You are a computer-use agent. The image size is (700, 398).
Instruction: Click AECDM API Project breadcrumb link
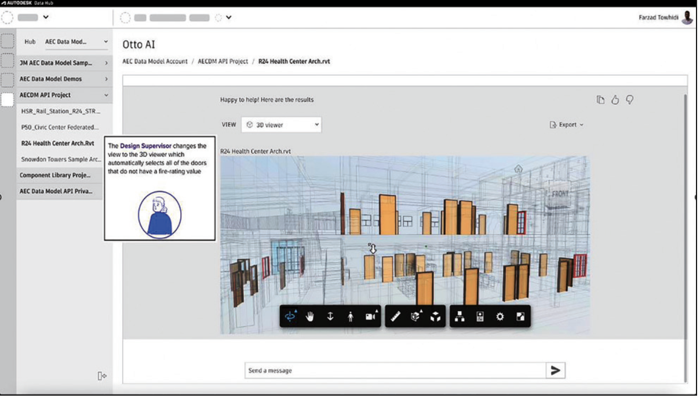(x=223, y=61)
